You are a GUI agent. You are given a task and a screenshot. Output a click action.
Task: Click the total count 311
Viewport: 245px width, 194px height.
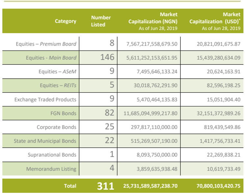(105, 186)
